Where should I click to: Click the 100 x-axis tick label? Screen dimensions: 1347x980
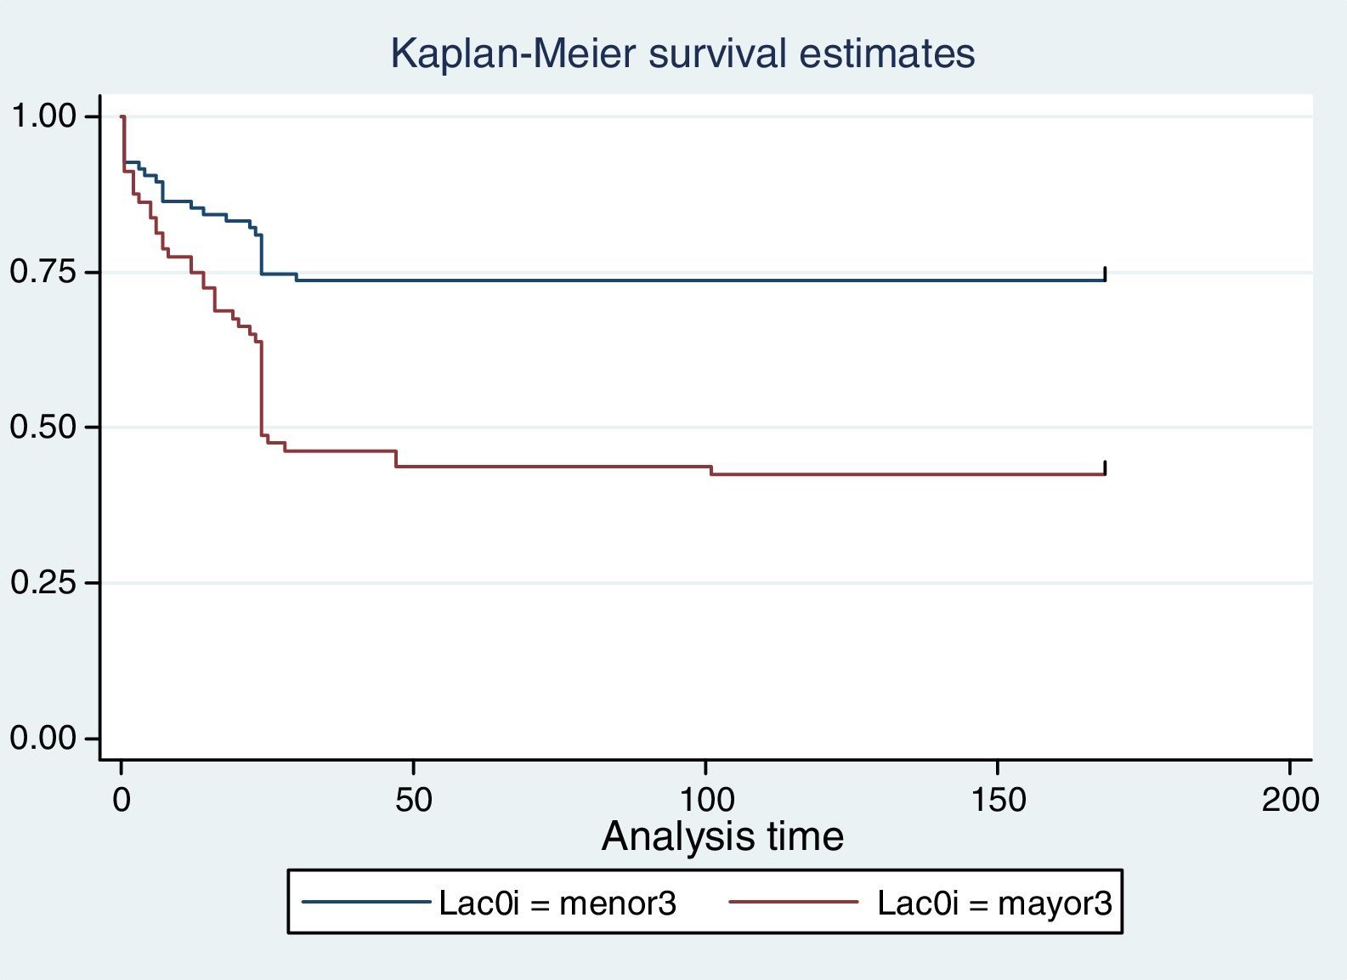coord(705,800)
